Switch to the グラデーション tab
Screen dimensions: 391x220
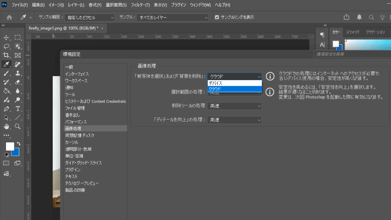pos(375,32)
